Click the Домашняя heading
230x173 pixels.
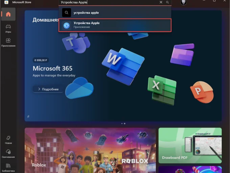[x=46, y=20]
